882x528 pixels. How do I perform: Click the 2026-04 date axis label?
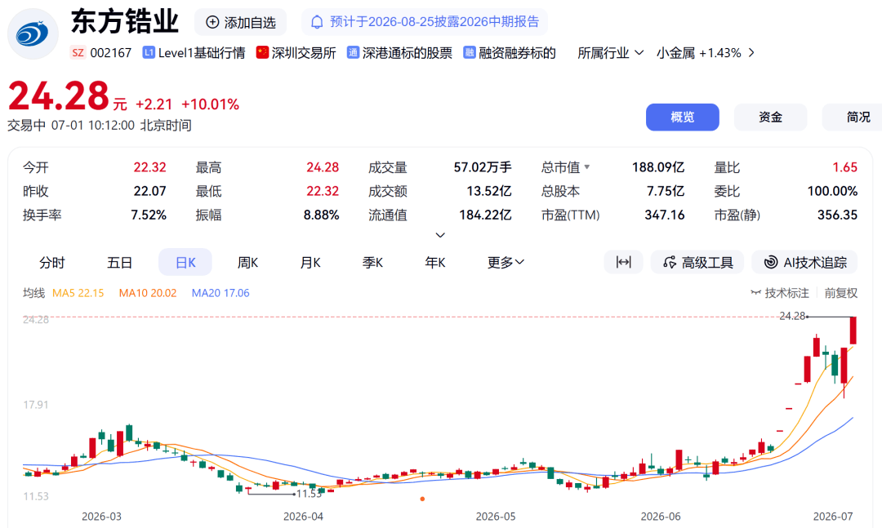click(303, 517)
